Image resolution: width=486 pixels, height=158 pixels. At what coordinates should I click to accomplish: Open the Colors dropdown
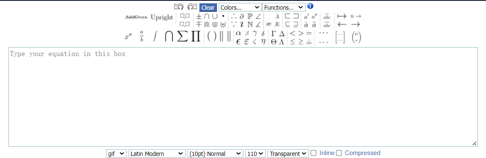(240, 8)
